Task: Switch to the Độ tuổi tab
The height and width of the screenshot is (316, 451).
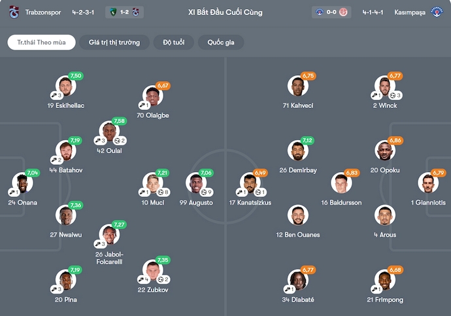Action: pyautogui.click(x=173, y=43)
